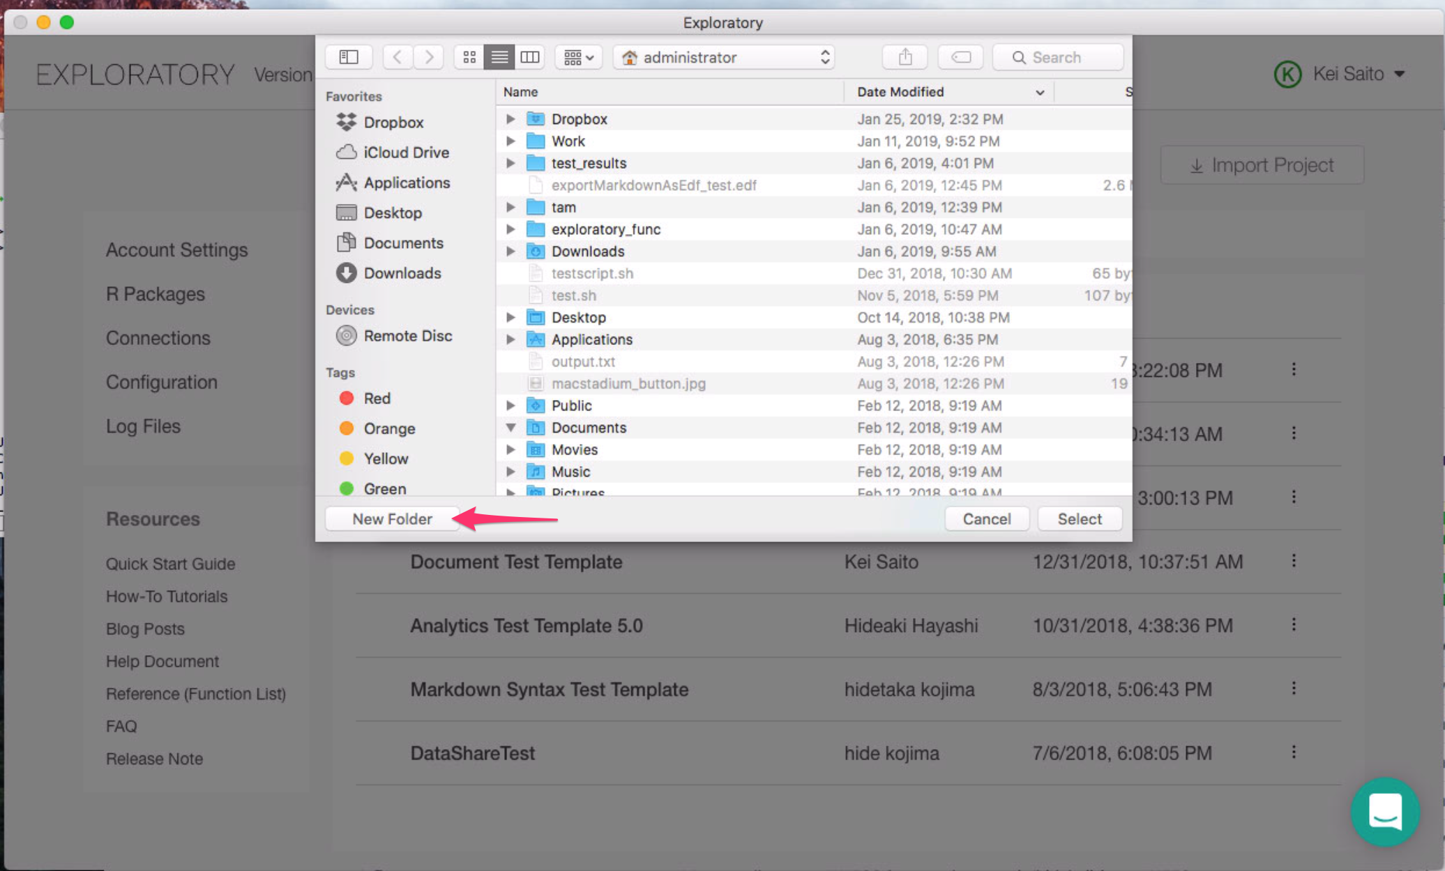1445x871 pixels.
Task: Go back with the left chevron button
Action: [398, 57]
